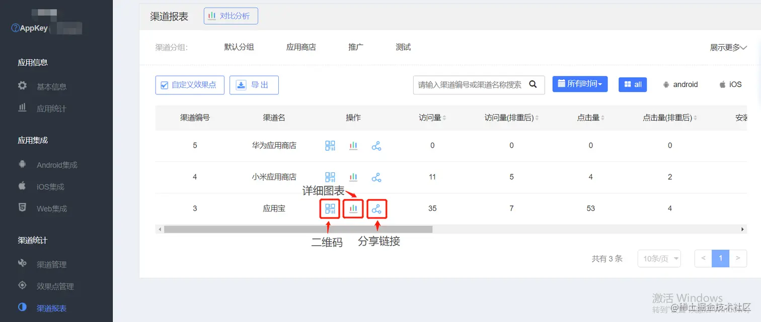Go to previous page arrow
The image size is (761, 322).
[x=704, y=259]
